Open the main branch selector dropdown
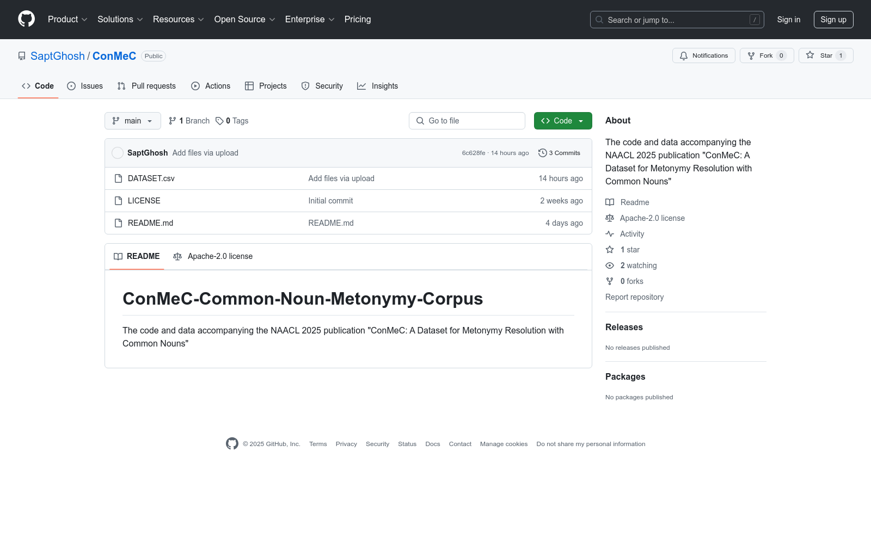This screenshot has width=871, height=544. tap(133, 121)
